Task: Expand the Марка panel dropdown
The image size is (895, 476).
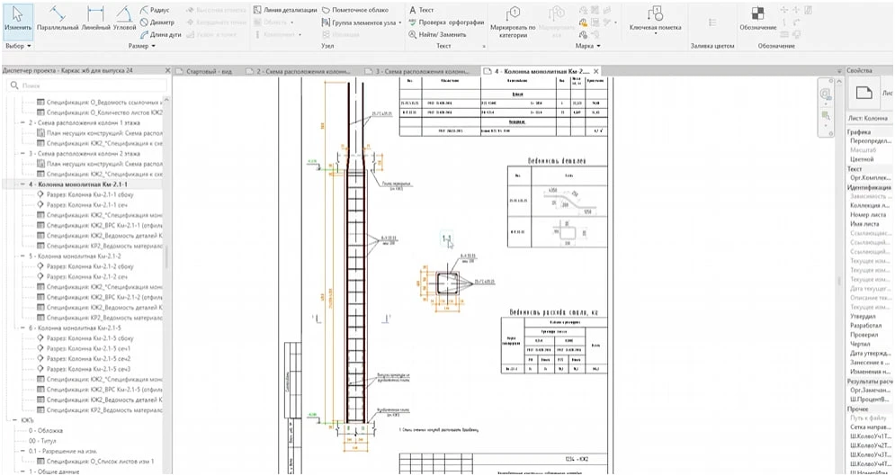Action: [597, 46]
